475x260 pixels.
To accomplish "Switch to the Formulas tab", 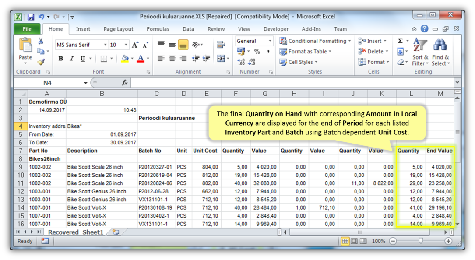I will tap(158, 29).
